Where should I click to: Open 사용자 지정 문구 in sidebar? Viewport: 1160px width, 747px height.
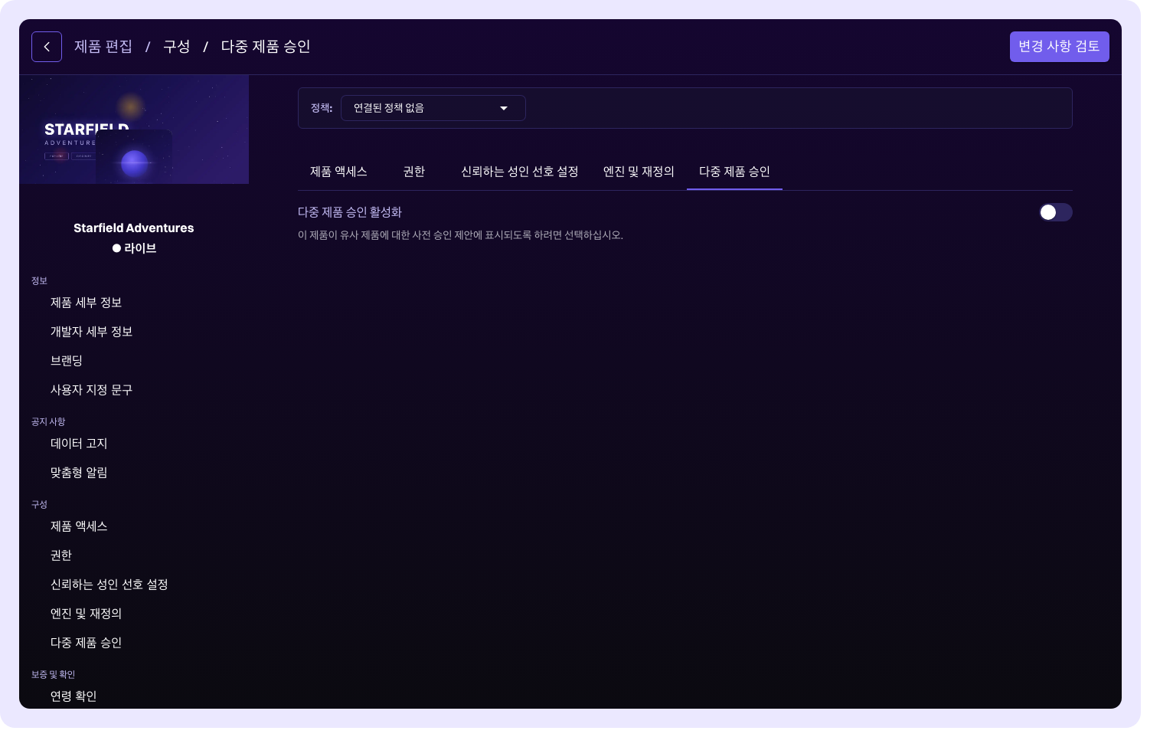92,390
